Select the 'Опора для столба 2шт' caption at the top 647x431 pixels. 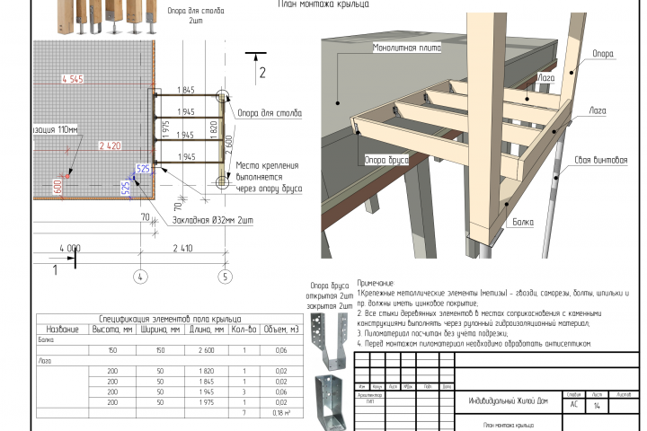point(196,15)
